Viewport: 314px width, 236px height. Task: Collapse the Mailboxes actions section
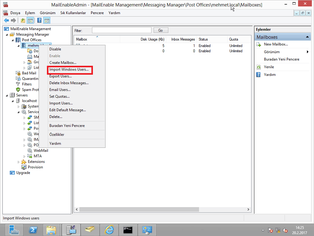click(x=307, y=37)
